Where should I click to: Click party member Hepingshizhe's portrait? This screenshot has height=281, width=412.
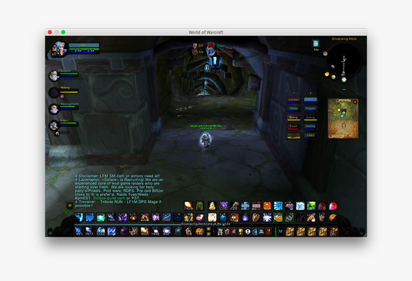[54, 109]
